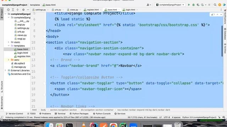227x127 pixels.
Task: Open TODO tool window
Action: [32, 114]
